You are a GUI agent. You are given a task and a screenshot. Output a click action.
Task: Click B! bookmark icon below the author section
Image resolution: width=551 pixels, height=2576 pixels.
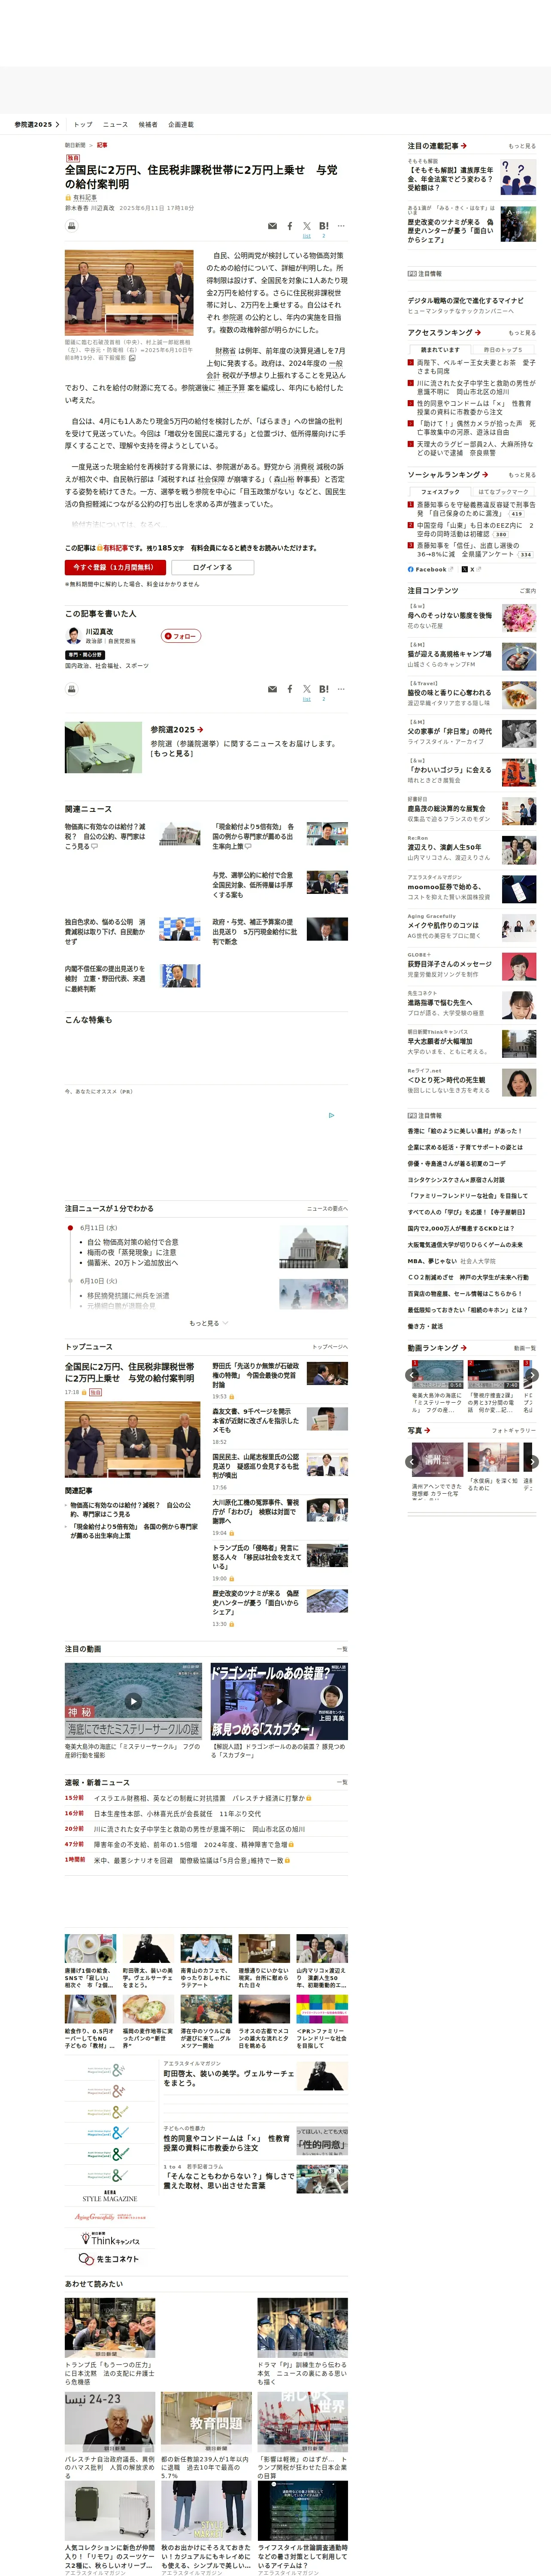point(324,689)
